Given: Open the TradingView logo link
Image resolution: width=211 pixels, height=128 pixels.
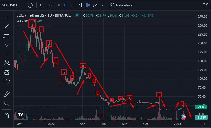Looking at the screenshot, I should 20,115.
